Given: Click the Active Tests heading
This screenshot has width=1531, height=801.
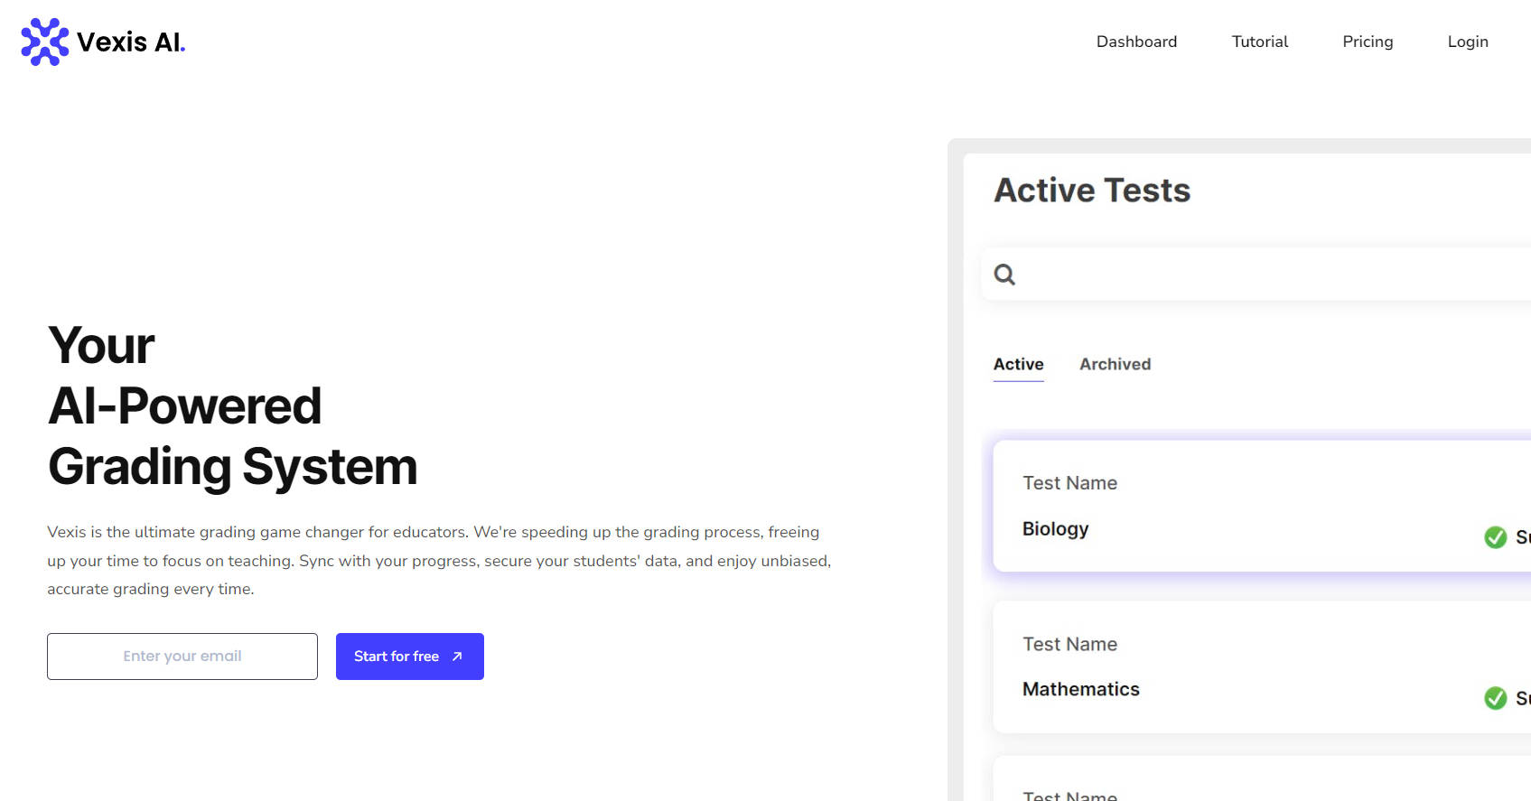Looking at the screenshot, I should click(1091, 191).
